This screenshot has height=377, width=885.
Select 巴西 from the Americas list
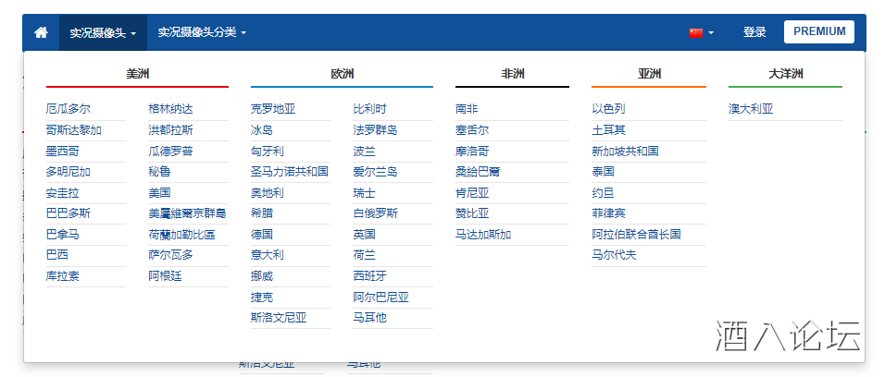(56, 255)
